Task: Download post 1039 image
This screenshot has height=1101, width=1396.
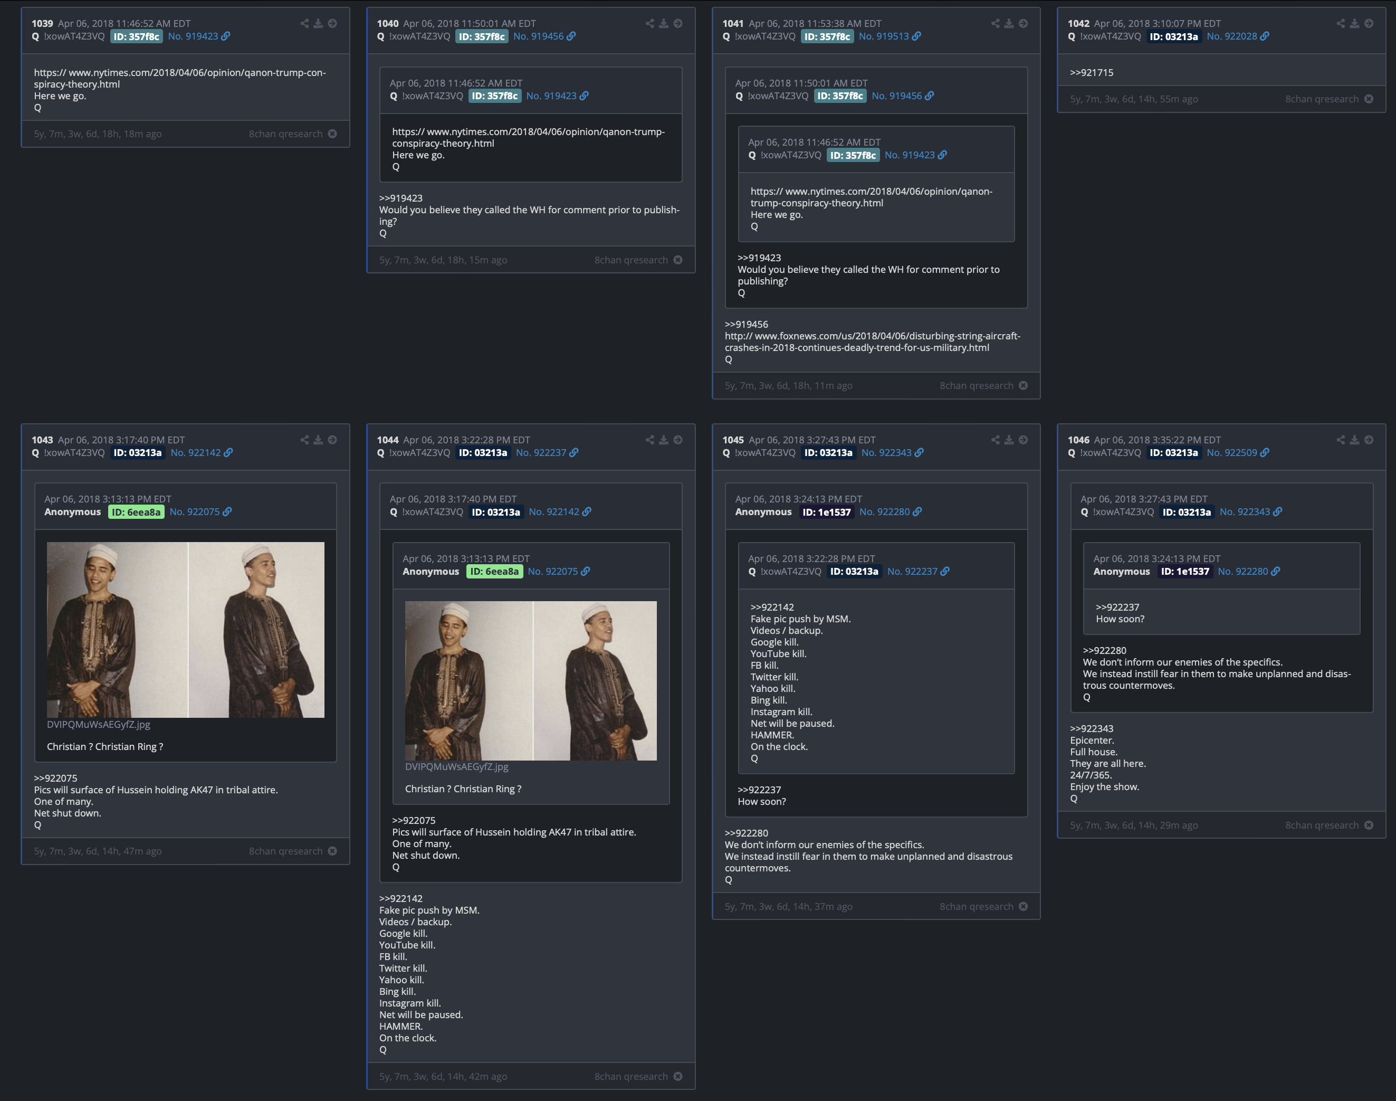Action: tap(318, 23)
